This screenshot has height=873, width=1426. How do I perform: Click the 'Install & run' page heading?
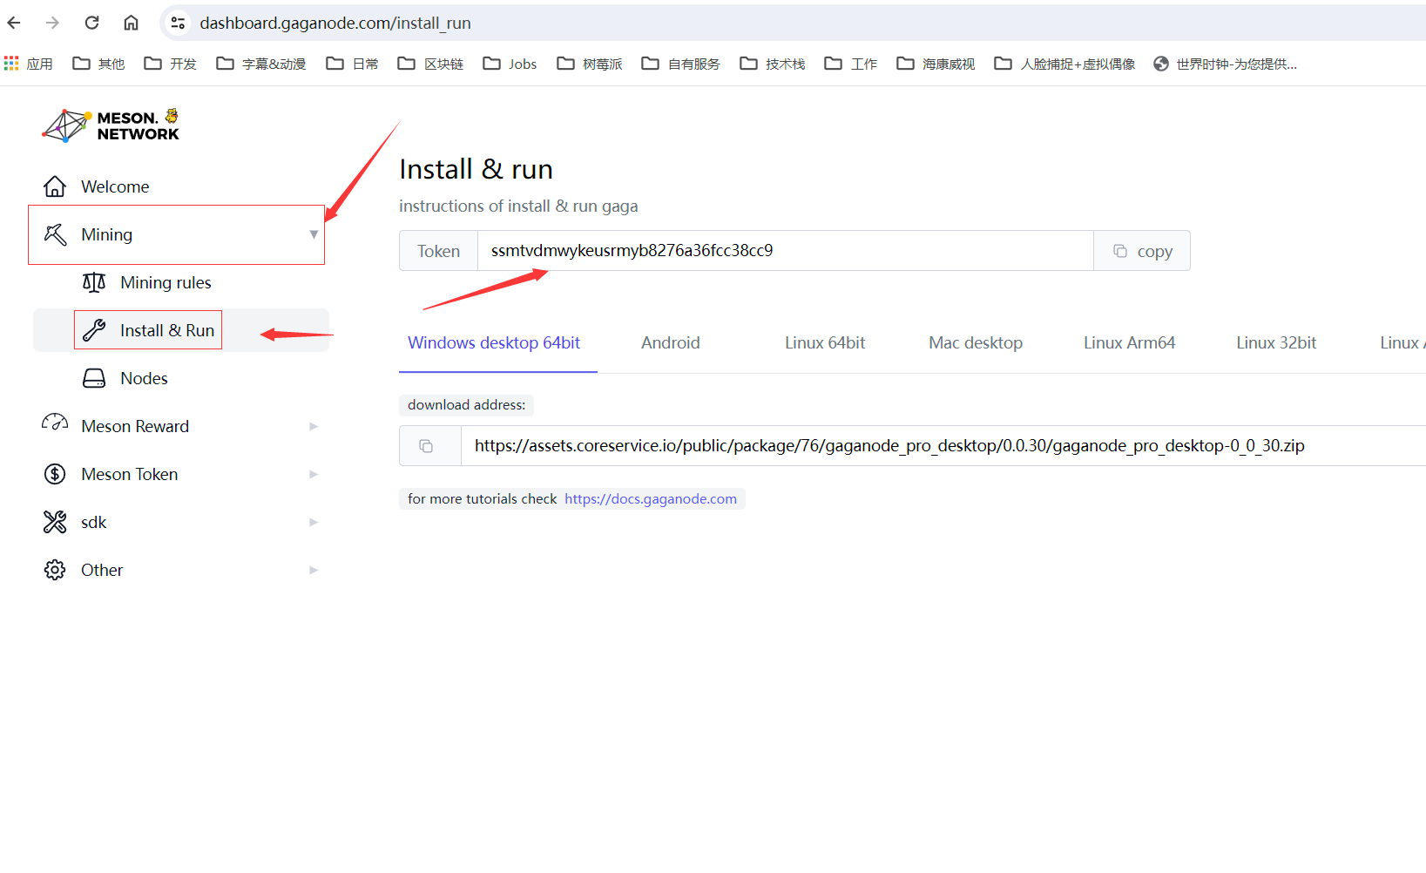point(476,169)
